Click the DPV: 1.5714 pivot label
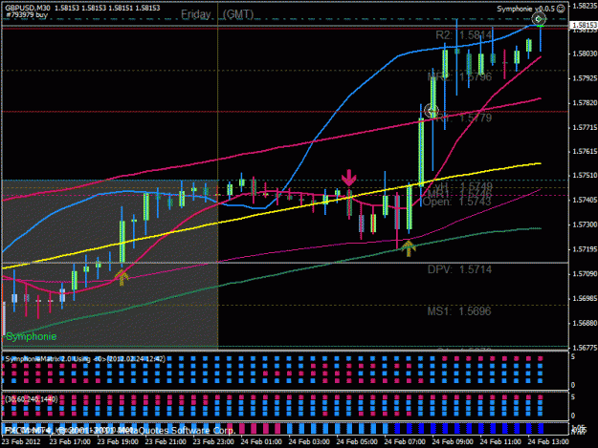This screenshot has width=598, height=448. tap(459, 270)
